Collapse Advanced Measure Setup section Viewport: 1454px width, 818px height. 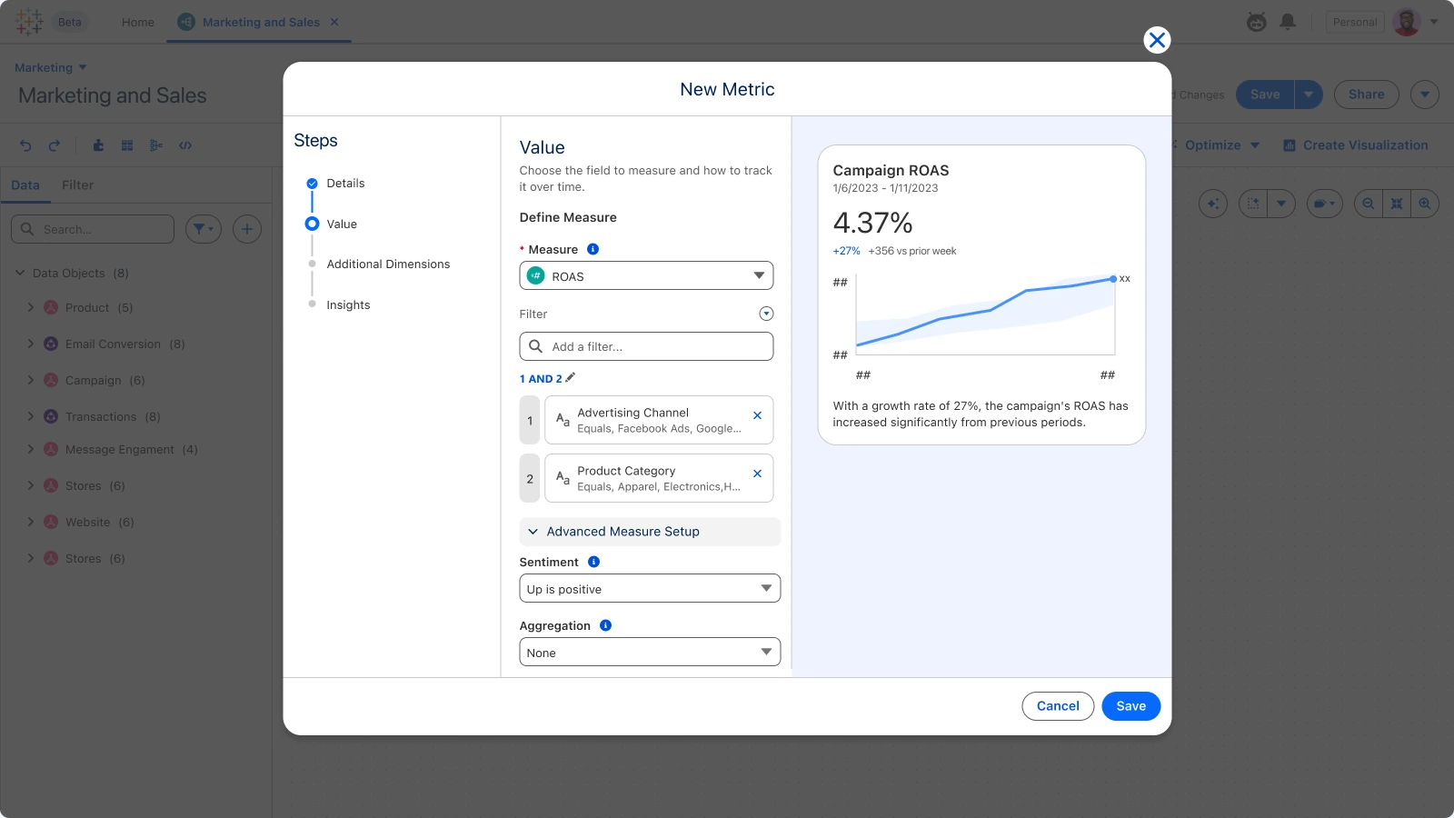[650, 532]
